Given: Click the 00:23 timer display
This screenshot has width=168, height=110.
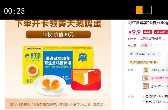Looking at the screenshot, I should [x=14, y=11].
